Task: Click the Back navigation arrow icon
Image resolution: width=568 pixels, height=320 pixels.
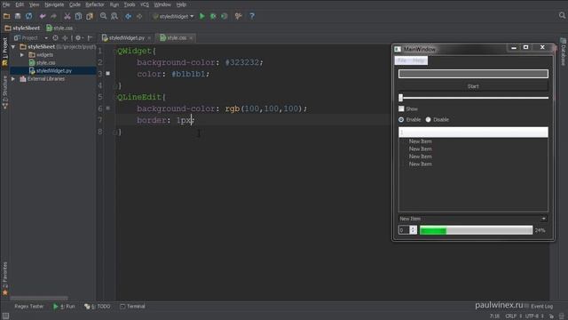Action: tap(128, 16)
